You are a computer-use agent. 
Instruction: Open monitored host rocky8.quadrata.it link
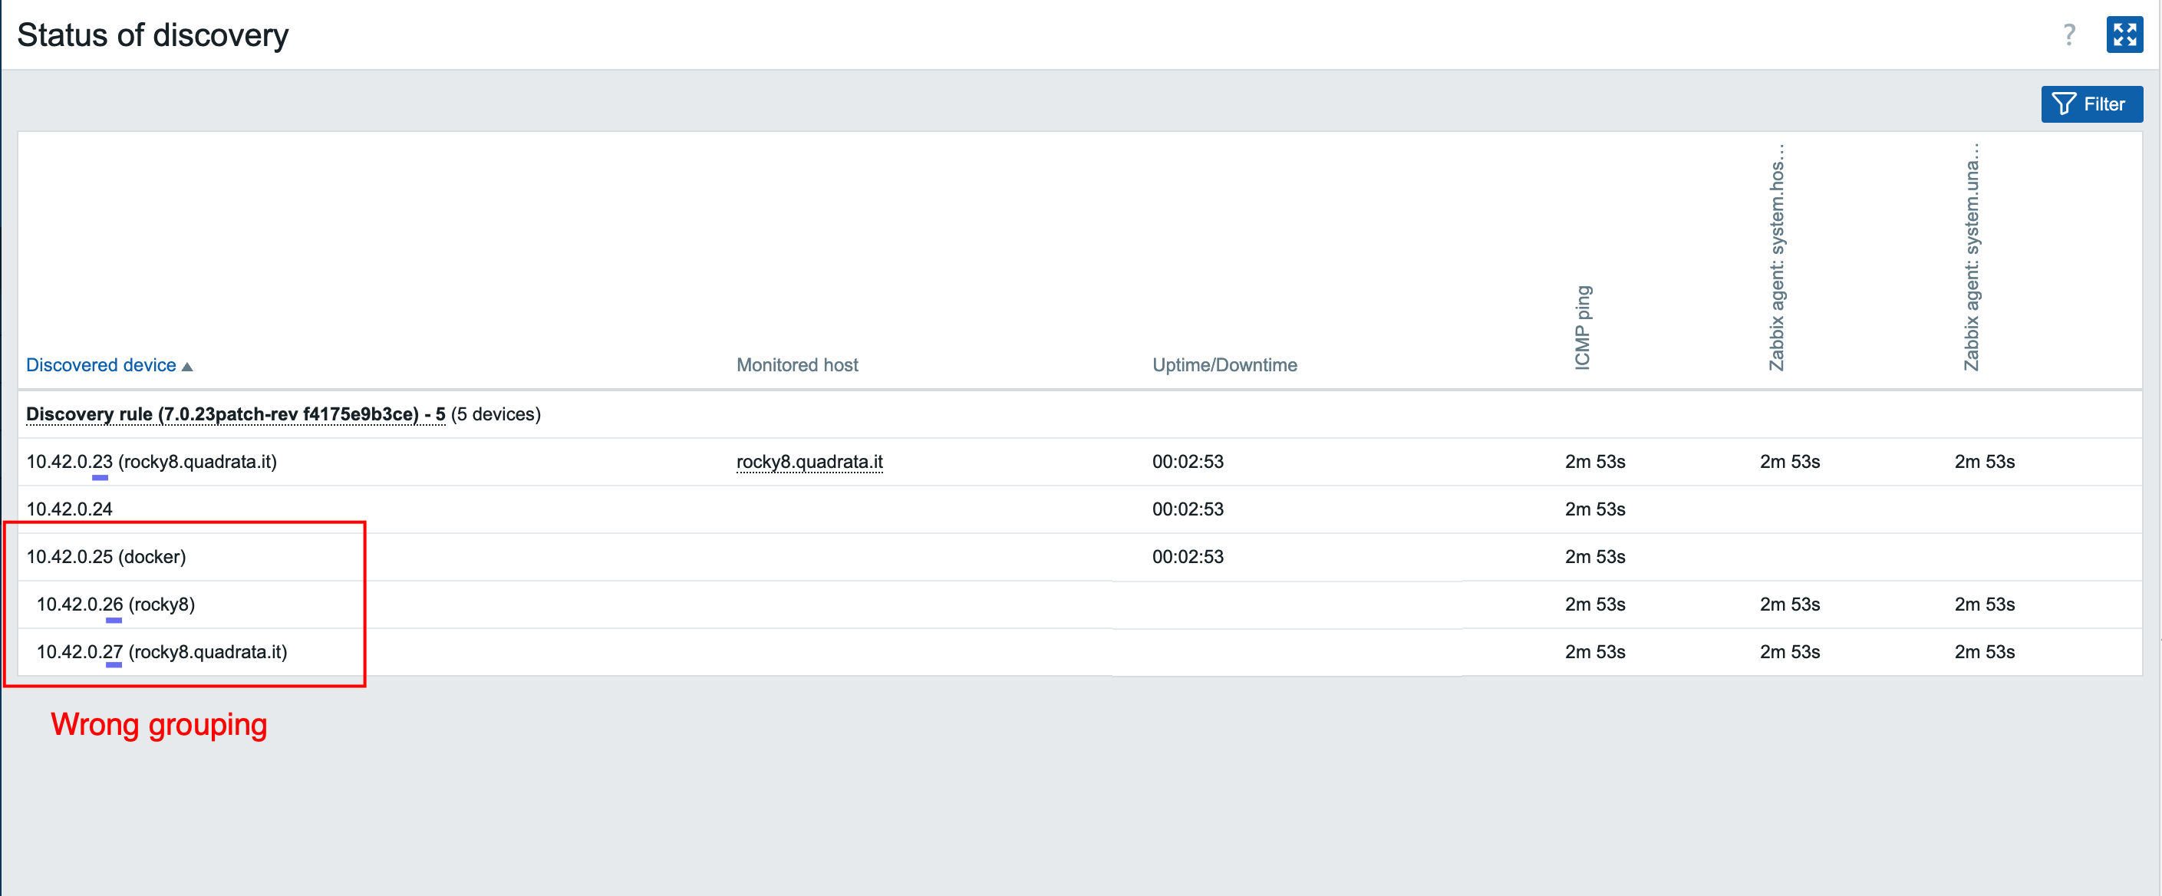(809, 461)
